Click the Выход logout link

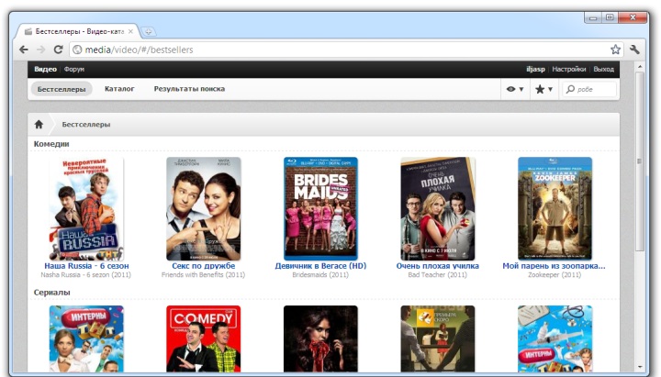point(604,69)
